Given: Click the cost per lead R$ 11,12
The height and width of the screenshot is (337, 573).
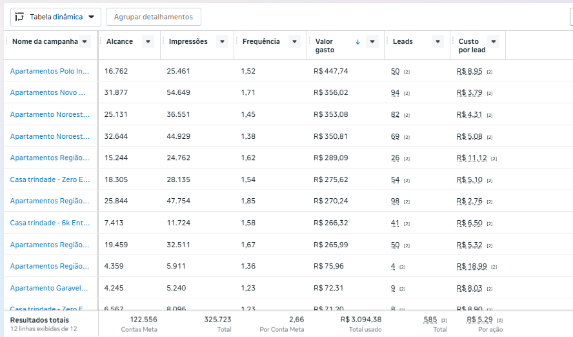Looking at the screenshot, I should pyautogui.click(x=472, y=158).
